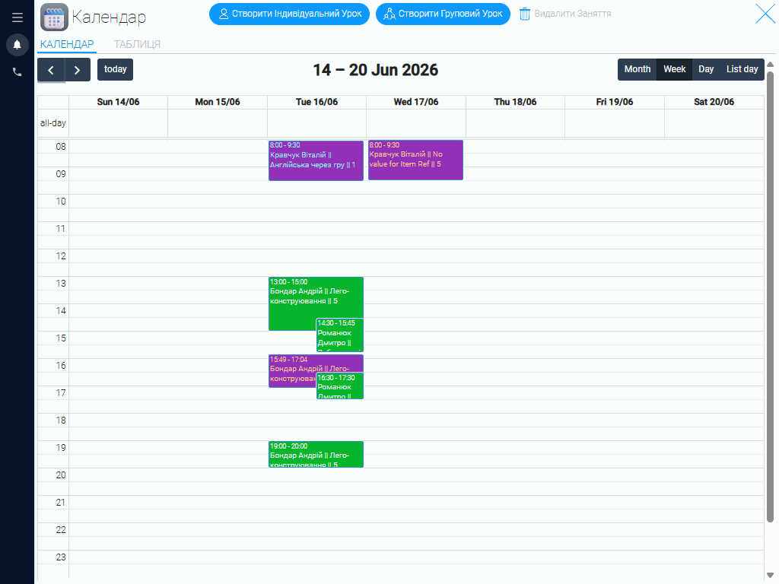The width and height of the screenshot is (779, 584).
Task: Open notifications bell icon
Action: 17,45
